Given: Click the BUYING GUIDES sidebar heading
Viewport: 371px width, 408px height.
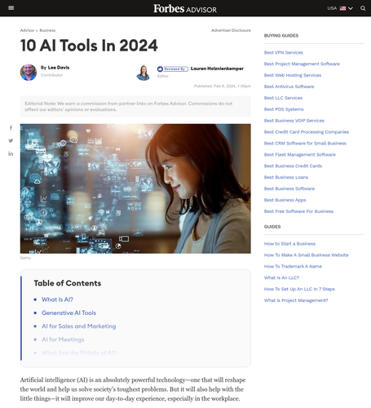Looking at the screenshot, I should [x=281, y=36].
